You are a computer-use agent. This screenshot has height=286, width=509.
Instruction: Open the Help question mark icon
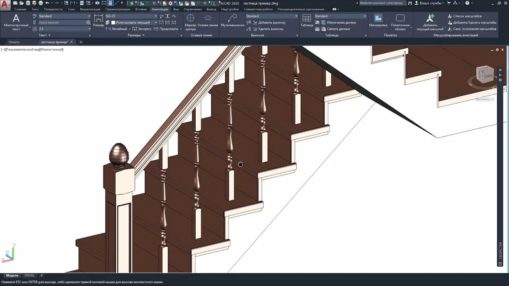(467, 3)
